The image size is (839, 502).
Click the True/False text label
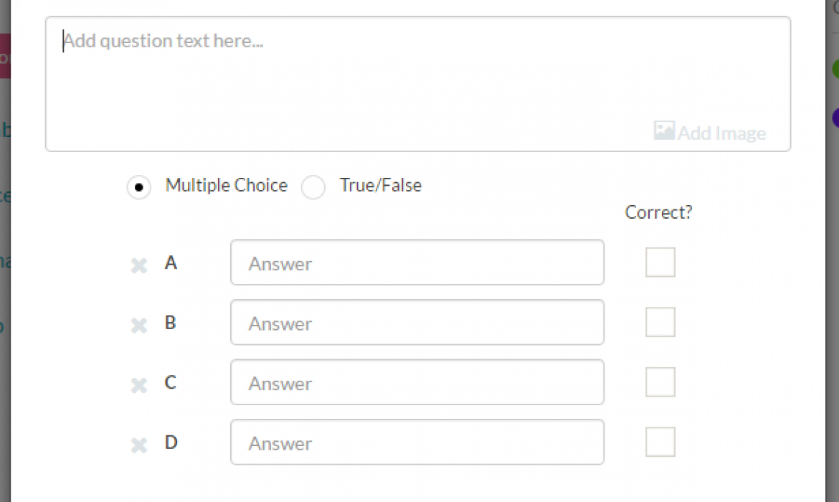click(380, 186)
